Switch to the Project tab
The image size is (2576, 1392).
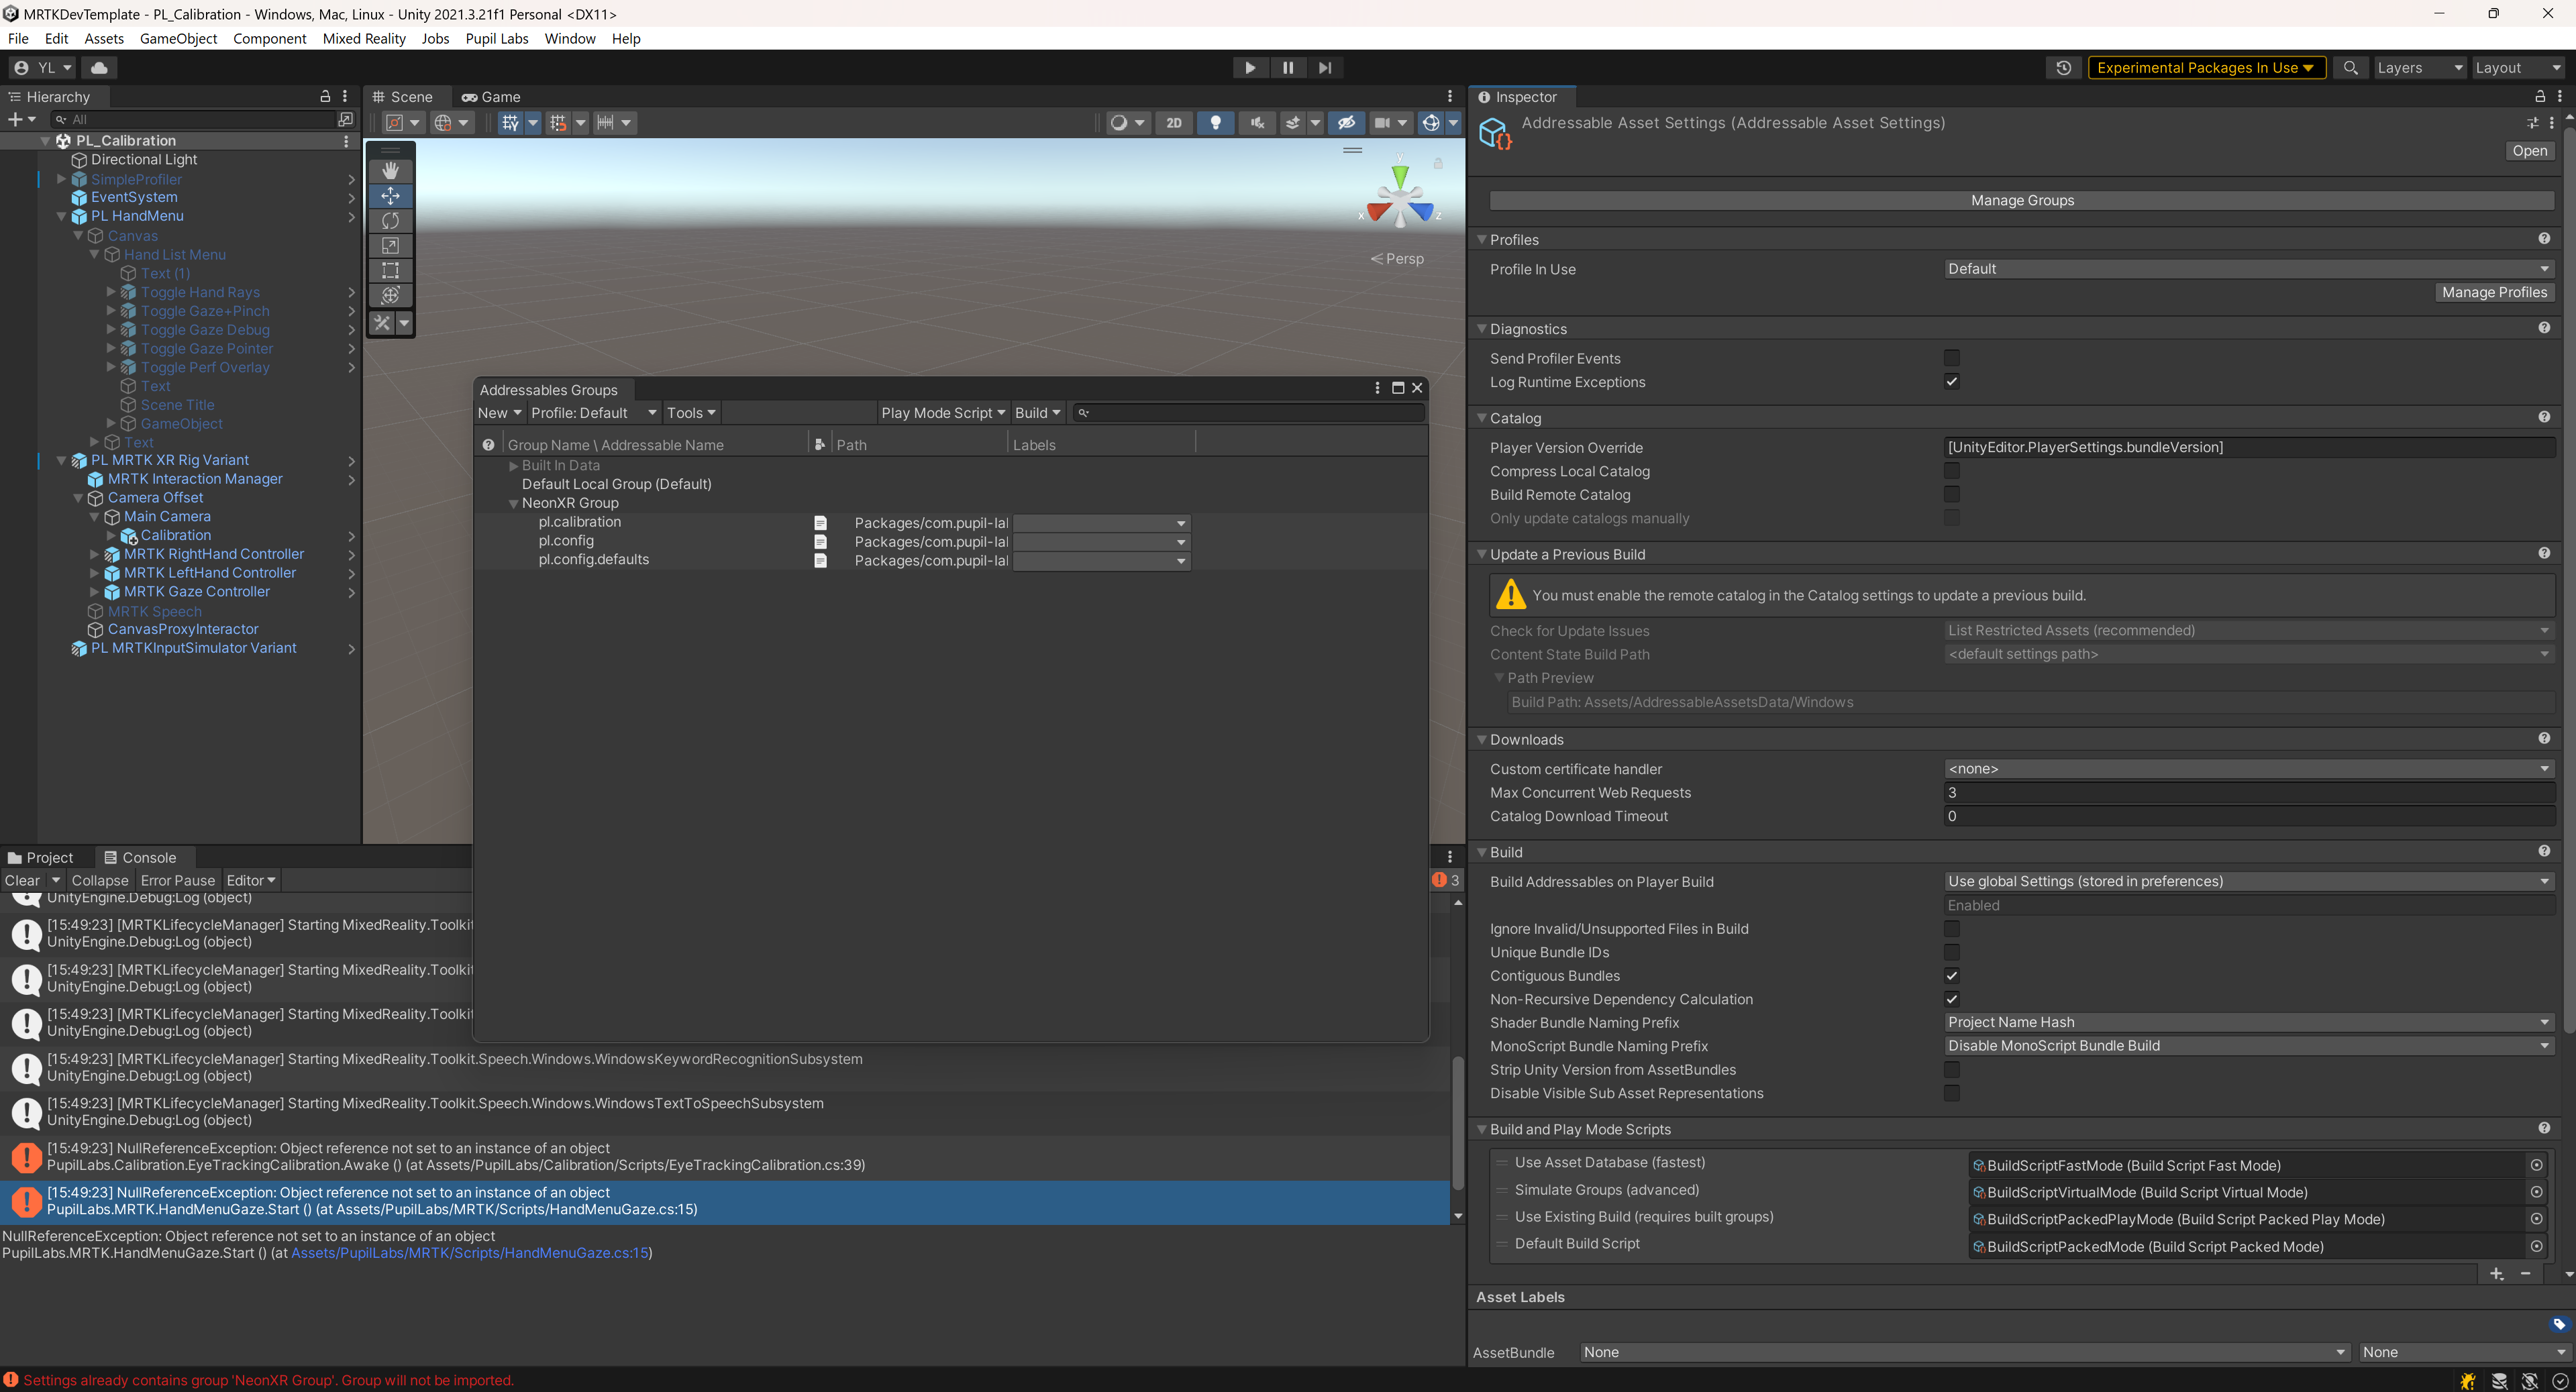pos(40,857)
